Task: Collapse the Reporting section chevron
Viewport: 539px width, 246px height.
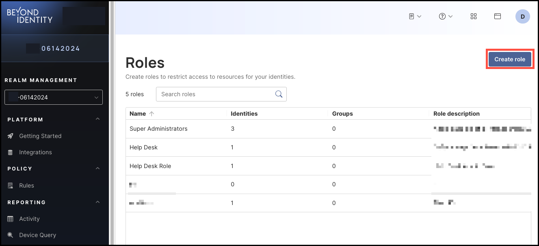Action: (x=97, y=202)
